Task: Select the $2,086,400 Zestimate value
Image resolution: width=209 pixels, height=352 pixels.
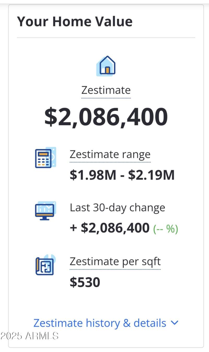Action: tap(106, 117)
